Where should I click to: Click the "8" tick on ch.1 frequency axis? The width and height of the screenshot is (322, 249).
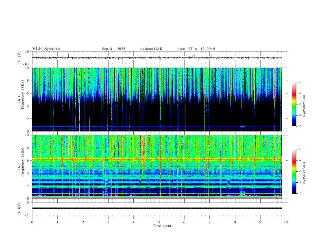pos(28,81)
